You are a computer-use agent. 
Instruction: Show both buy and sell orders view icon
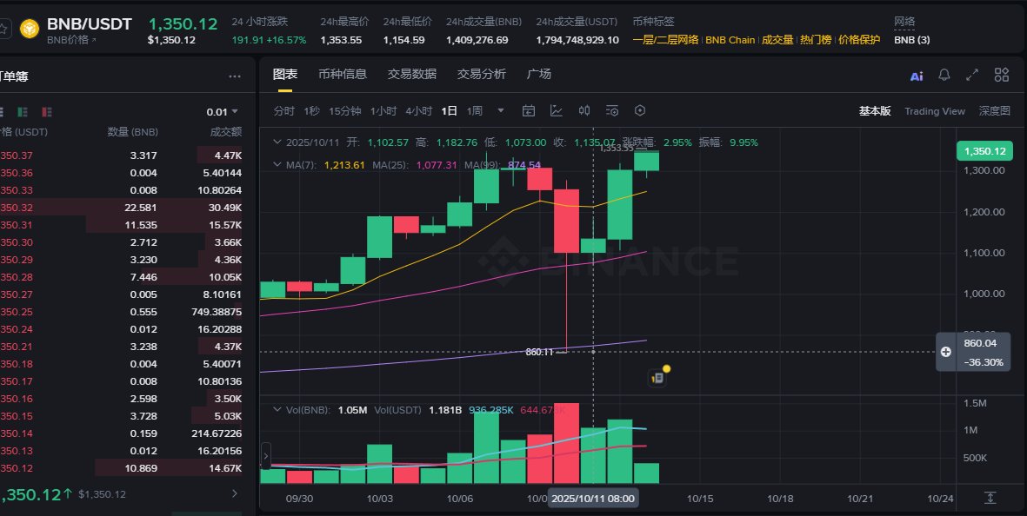point(2,112)
